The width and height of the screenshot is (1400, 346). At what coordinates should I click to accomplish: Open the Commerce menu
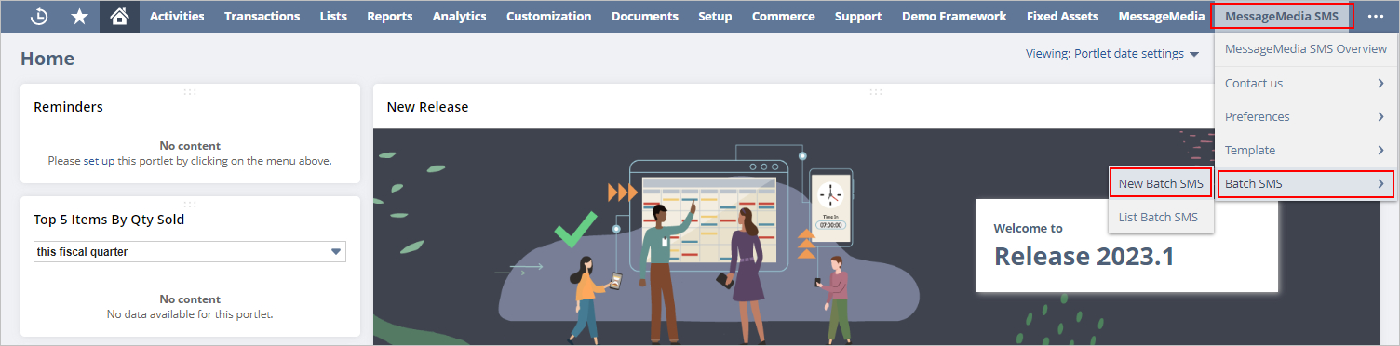[783, 17]
